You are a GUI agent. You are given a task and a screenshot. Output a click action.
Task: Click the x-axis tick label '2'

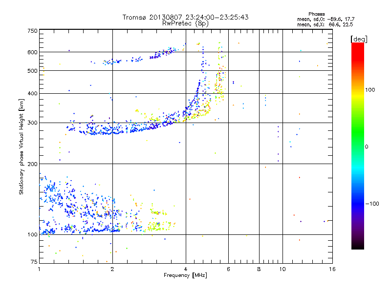tap(112, 269)
